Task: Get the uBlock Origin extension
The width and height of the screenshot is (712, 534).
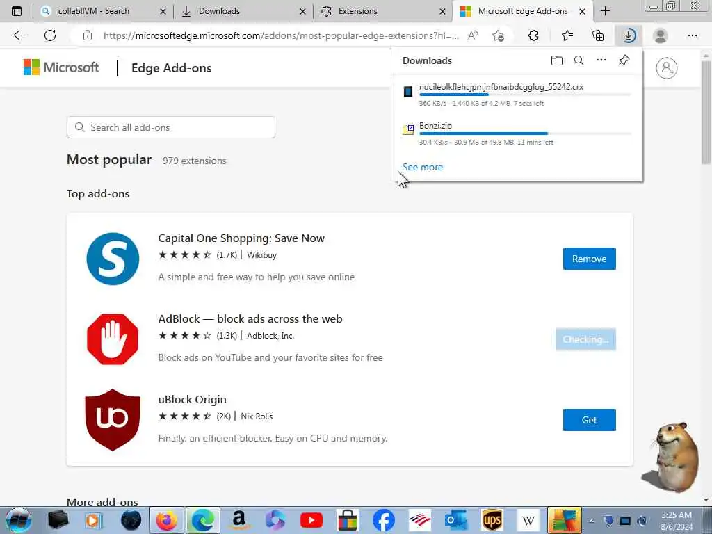Action: click(x=589, y=419)
